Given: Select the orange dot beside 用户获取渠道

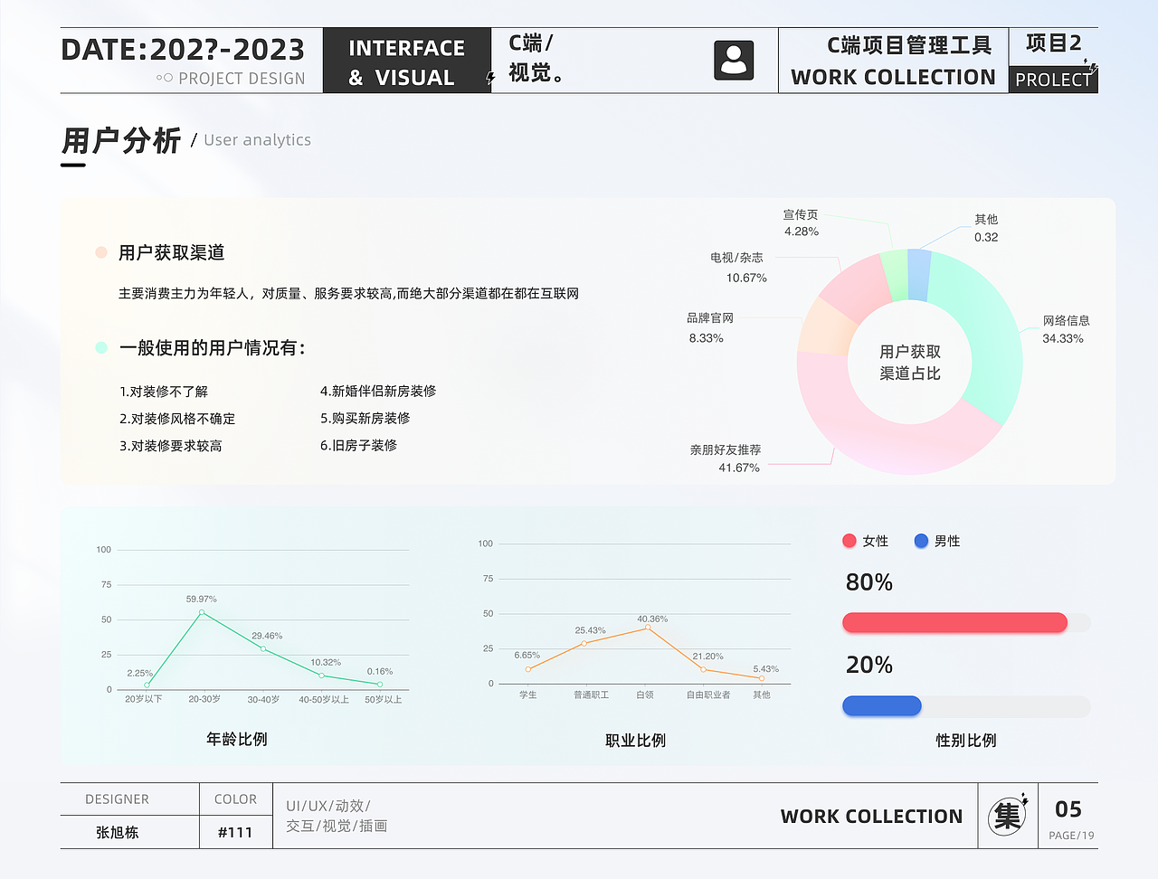Looking at the screenshot, I should click(x=101, y=253).
